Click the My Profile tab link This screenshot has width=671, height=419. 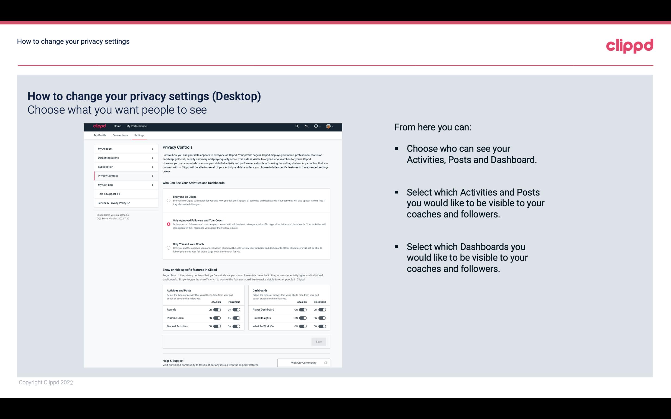tap(100, 135)
